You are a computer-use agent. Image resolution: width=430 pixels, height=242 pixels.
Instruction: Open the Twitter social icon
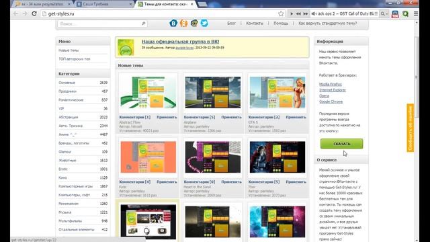204,24
